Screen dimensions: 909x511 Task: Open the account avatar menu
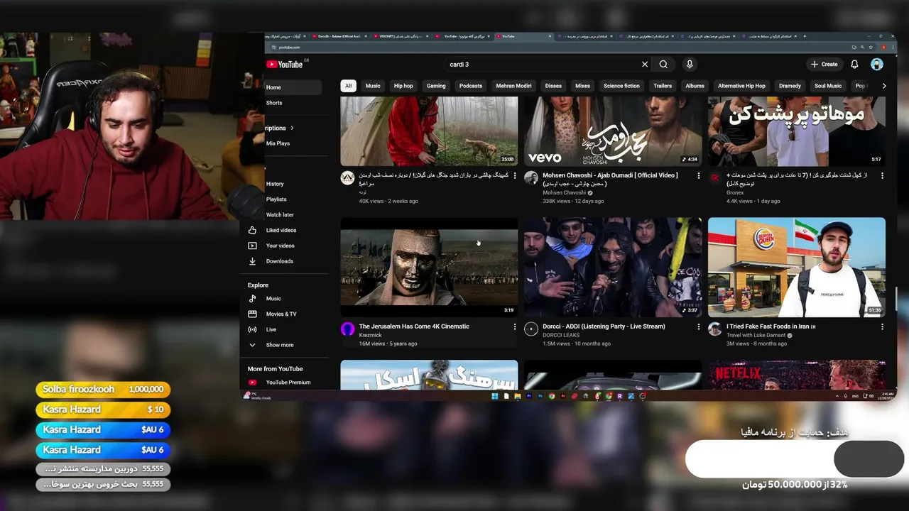[x=877, y=65]
